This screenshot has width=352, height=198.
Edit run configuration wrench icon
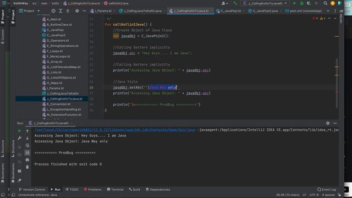[20, 138]
